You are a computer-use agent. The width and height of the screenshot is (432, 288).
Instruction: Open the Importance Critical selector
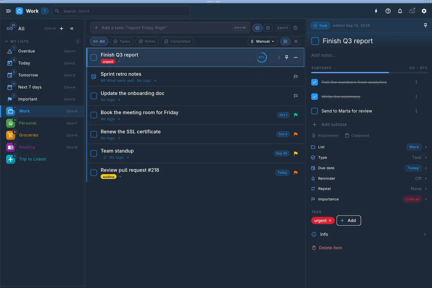[412, 199]
